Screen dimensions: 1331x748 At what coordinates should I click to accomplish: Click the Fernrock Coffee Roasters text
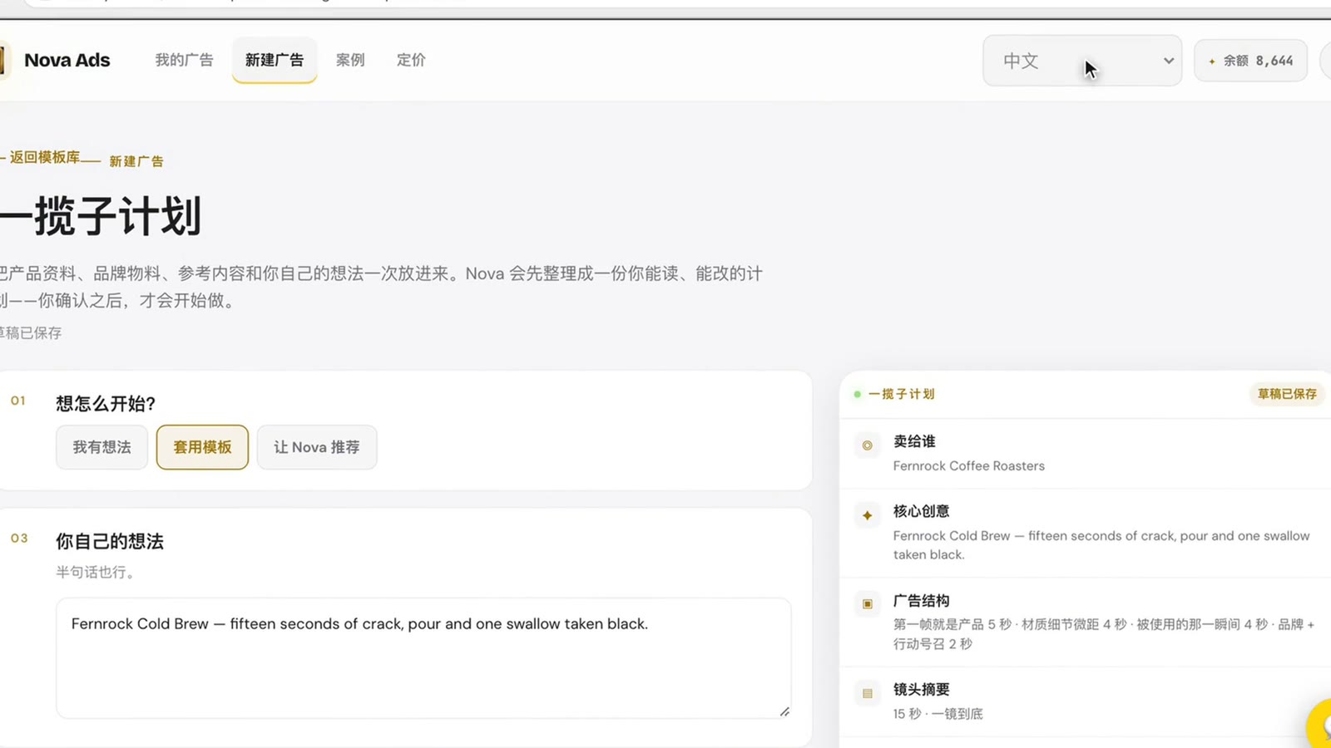(x=969, y=466)
